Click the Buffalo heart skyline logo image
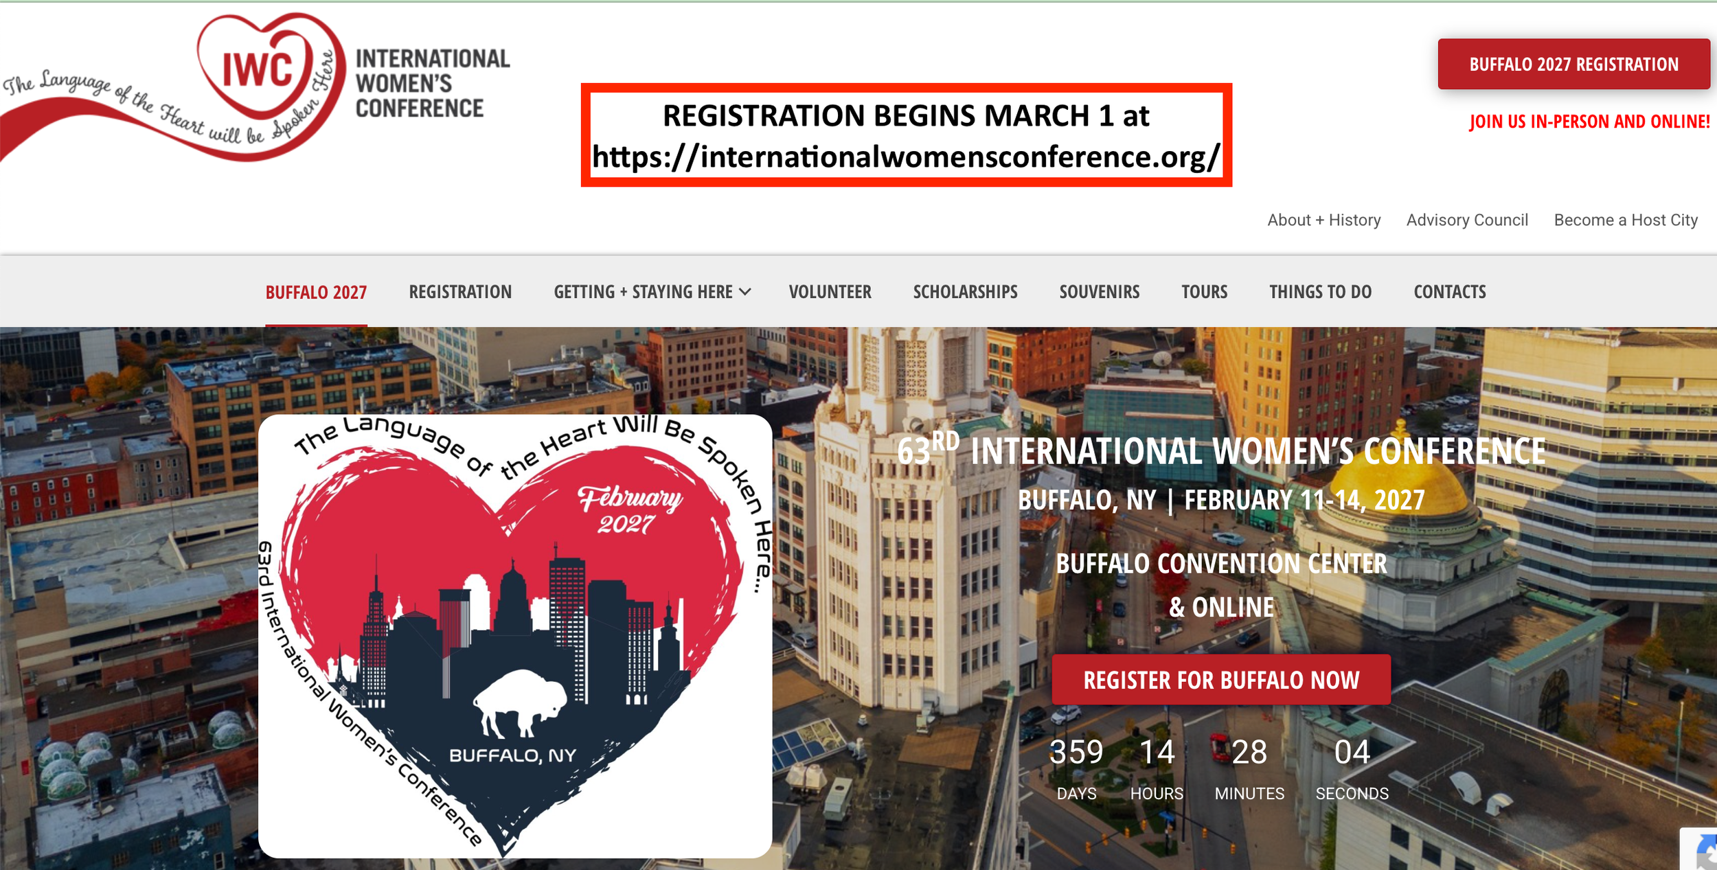This screenshot has height=870, width=1717. [x=515, y=635]
